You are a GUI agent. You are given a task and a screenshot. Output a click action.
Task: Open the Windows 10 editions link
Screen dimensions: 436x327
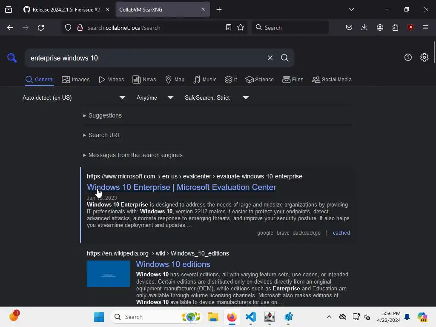pos(173,264)
